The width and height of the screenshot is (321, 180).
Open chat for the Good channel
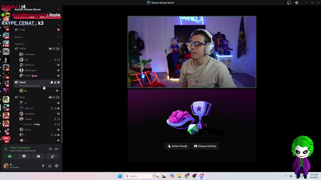pos(52,82)
